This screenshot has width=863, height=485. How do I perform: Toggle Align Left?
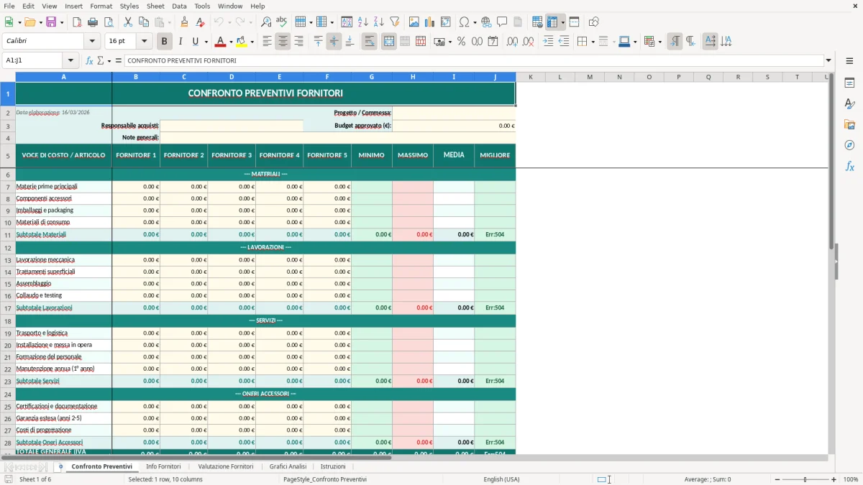267,42
